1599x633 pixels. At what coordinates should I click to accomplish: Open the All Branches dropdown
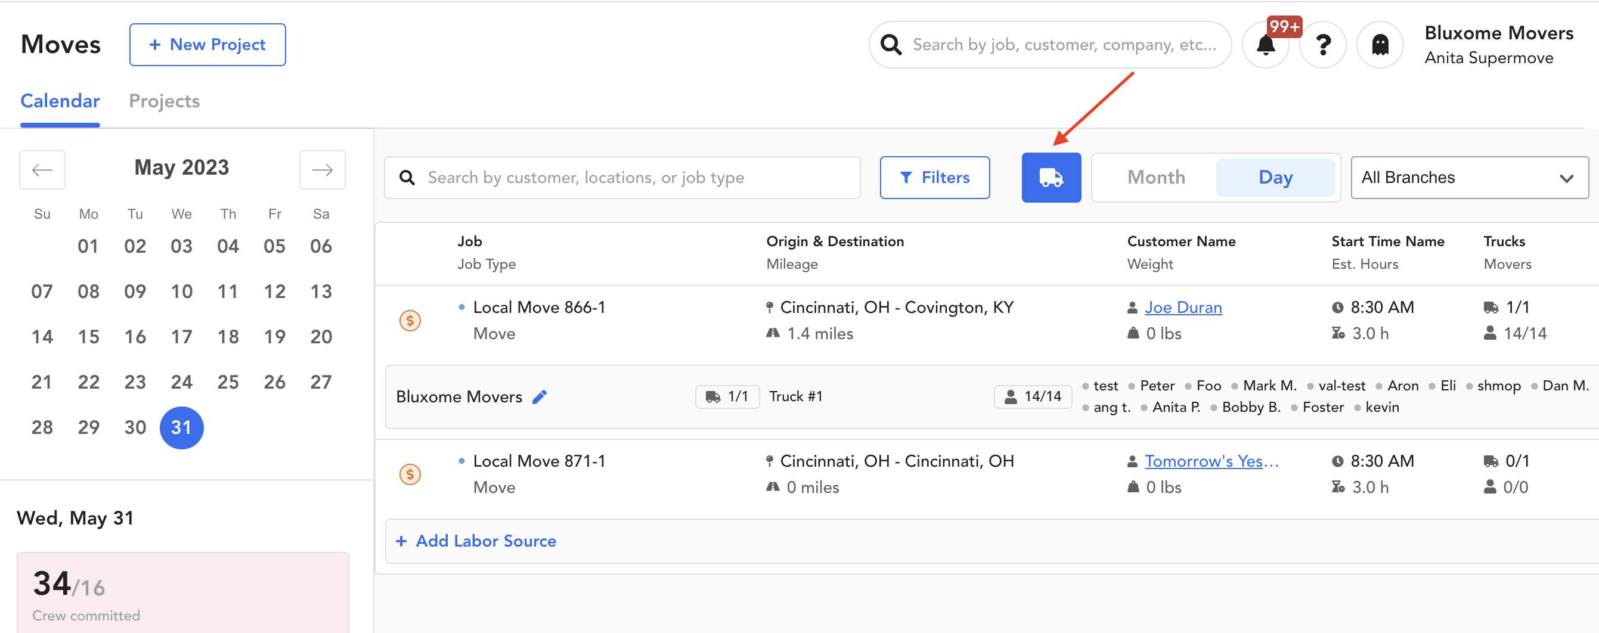(x=1468, y=178)
